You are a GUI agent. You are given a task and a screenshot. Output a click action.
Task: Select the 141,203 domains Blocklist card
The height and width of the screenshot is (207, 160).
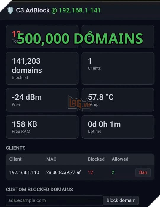[42, 68]
